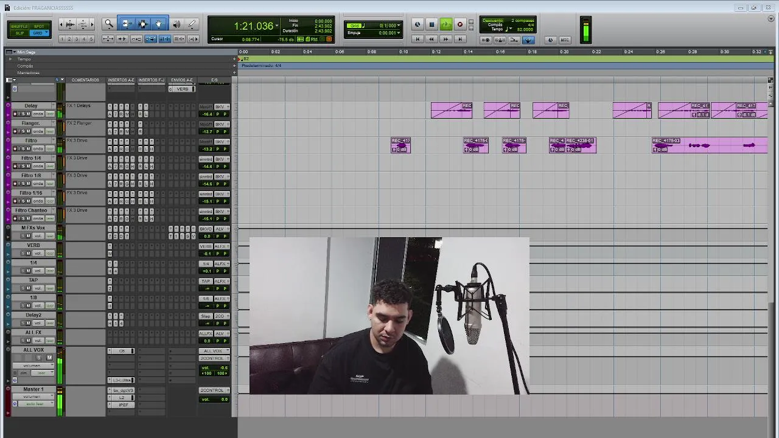Click the Online button left of Stop

coord(417,24)
